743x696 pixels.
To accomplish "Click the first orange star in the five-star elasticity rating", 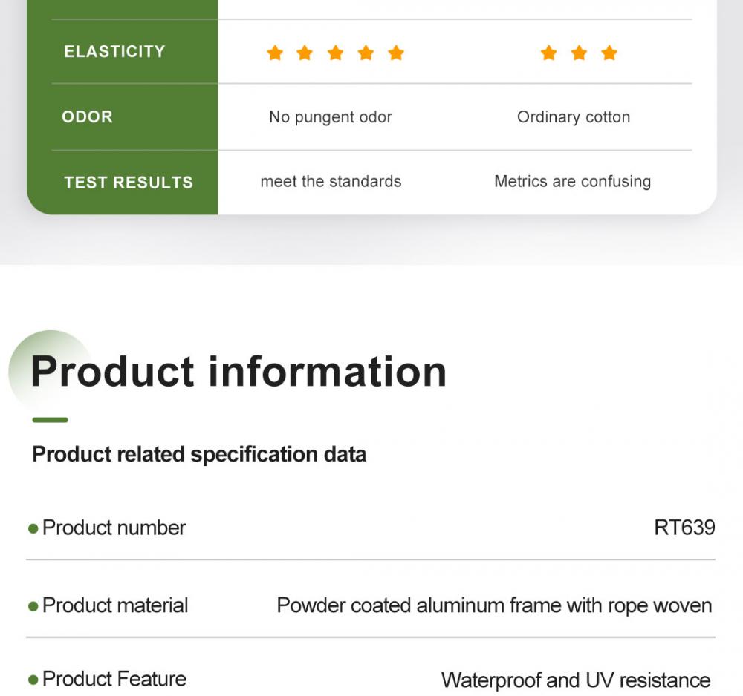I will pos(275,53).
